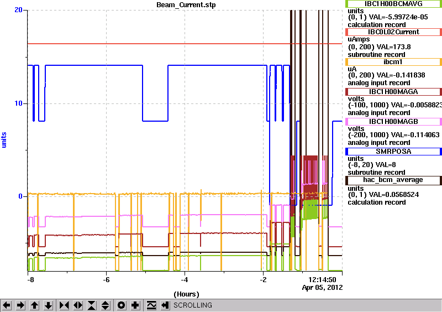Image resolution: width=442 pixels, height=312 pixels.
Task: Click the y-axis tick label 10
Action: (18, 103)
